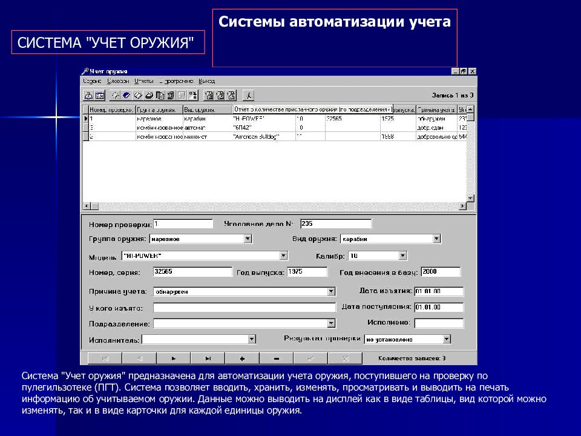Click the Дата изъятия field
581x436 pixels.
point(439,291)
